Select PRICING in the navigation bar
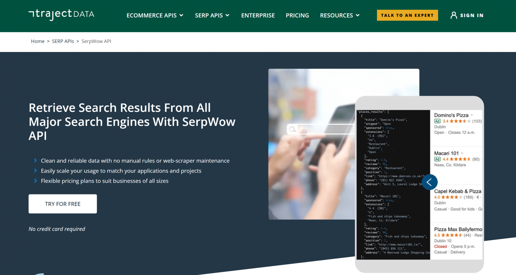Screen dimensions: 516x275 (x=297, y=15)
